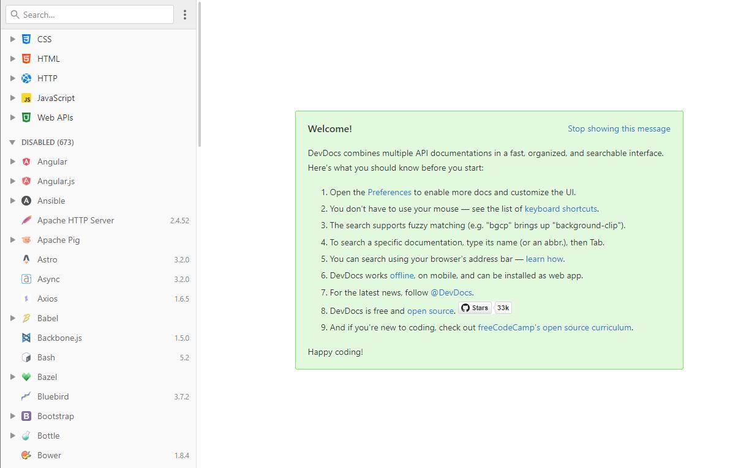Open the offline link

[x=402, y=275]
